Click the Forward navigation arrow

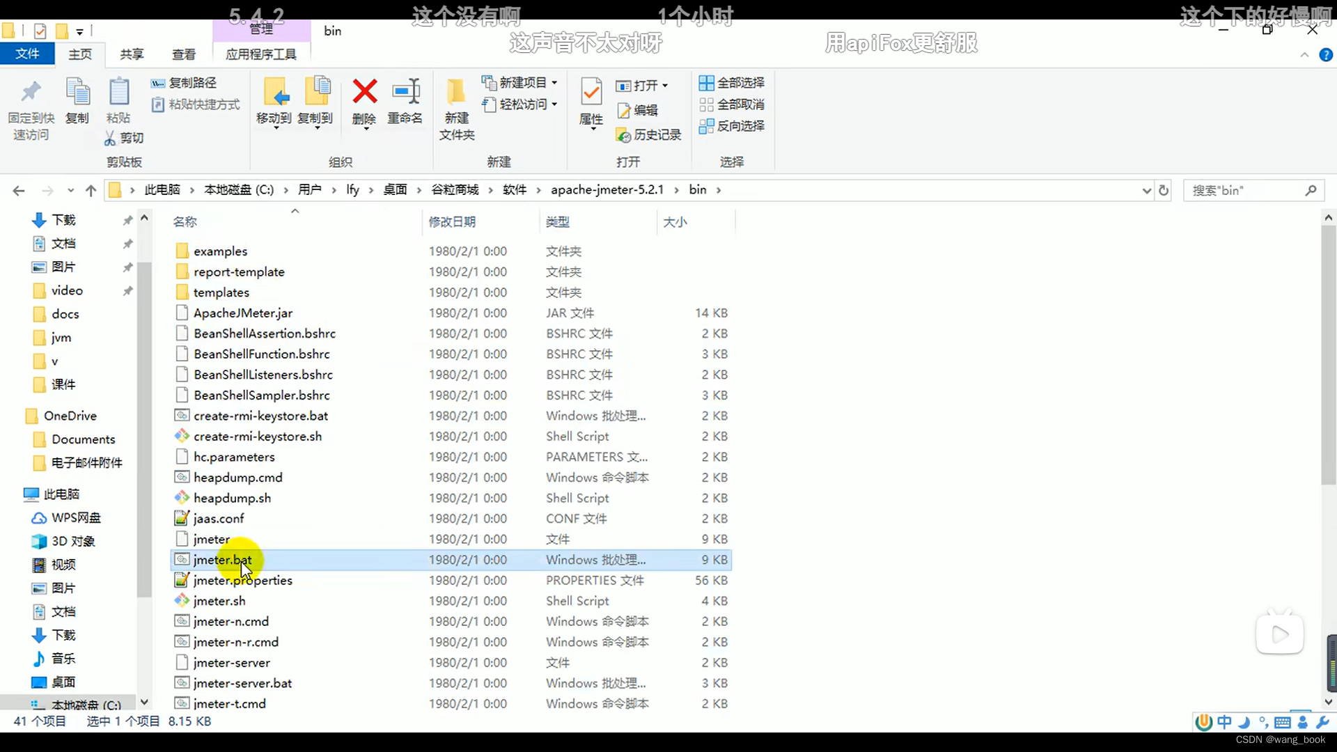pos(47,190)
